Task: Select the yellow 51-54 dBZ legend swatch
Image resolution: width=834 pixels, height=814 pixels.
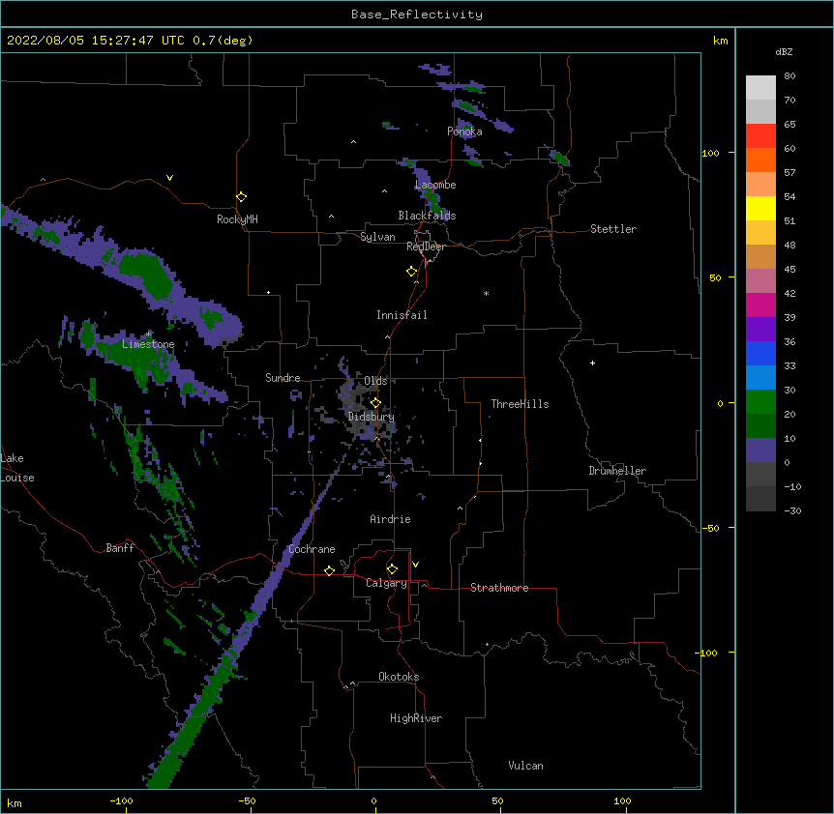Action: coord(760,209)
